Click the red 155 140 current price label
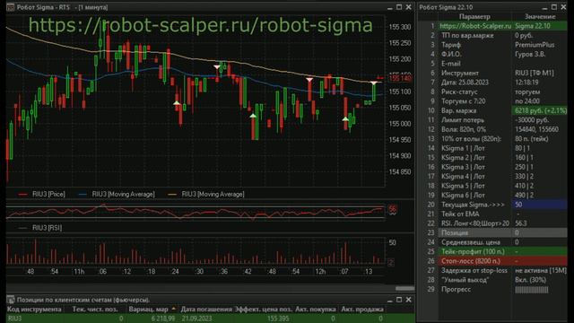Screen dimensions: 574x323 pos(400,78)
